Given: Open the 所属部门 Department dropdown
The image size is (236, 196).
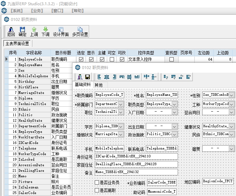Looking at the screenshot, I should click(x=121, y=104).
